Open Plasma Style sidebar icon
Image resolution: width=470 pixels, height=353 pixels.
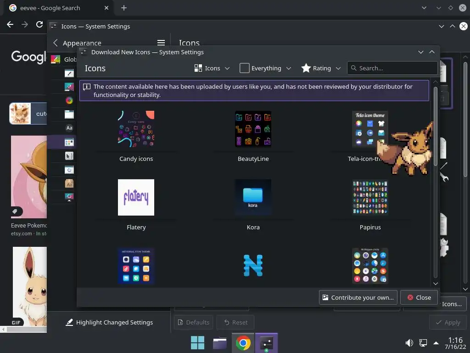point(69,87)
